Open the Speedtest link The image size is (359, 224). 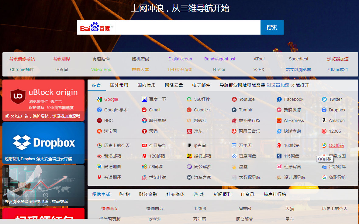[298, 59]
